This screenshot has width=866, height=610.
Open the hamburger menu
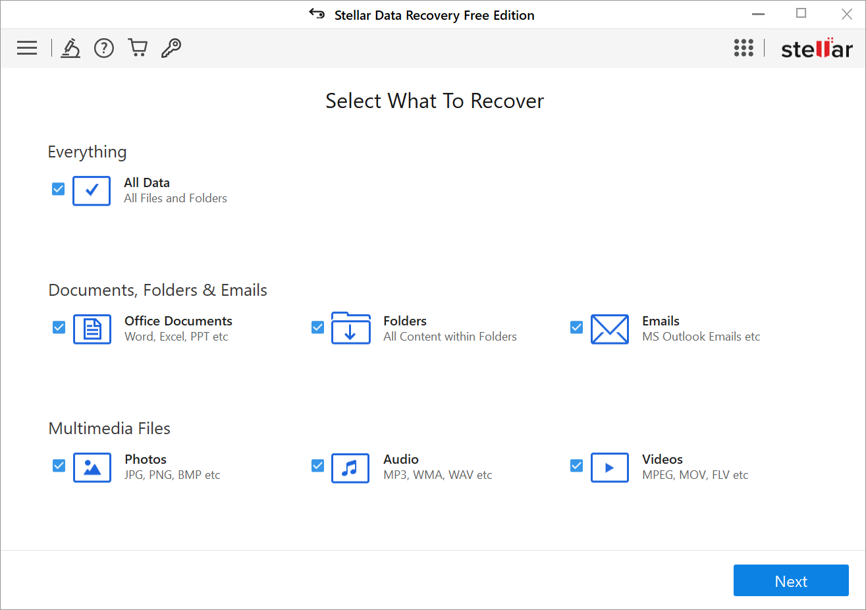pyautogui.click(x=27, y=47)
